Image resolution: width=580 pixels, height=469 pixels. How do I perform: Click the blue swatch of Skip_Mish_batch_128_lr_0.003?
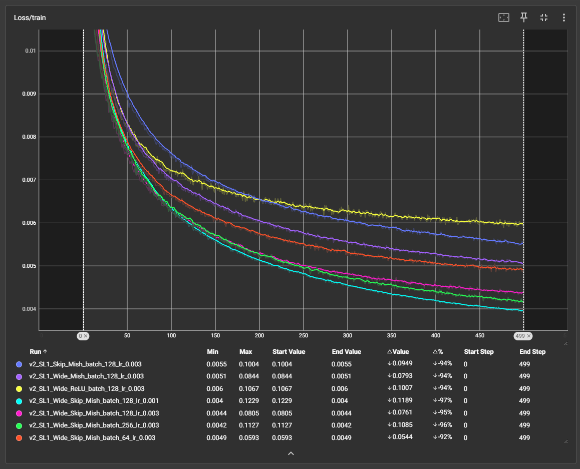click(x=19, y=364)
